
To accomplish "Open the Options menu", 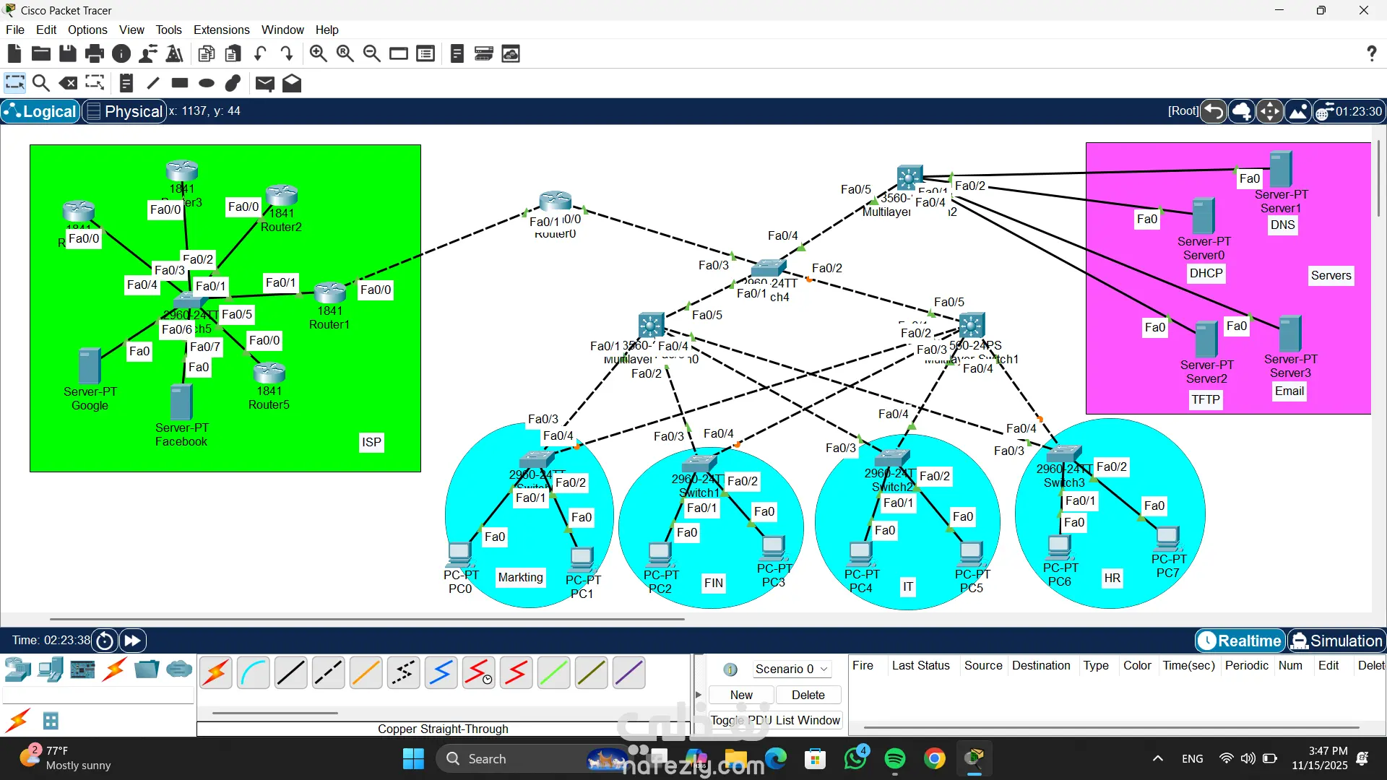I will point(87,30).
